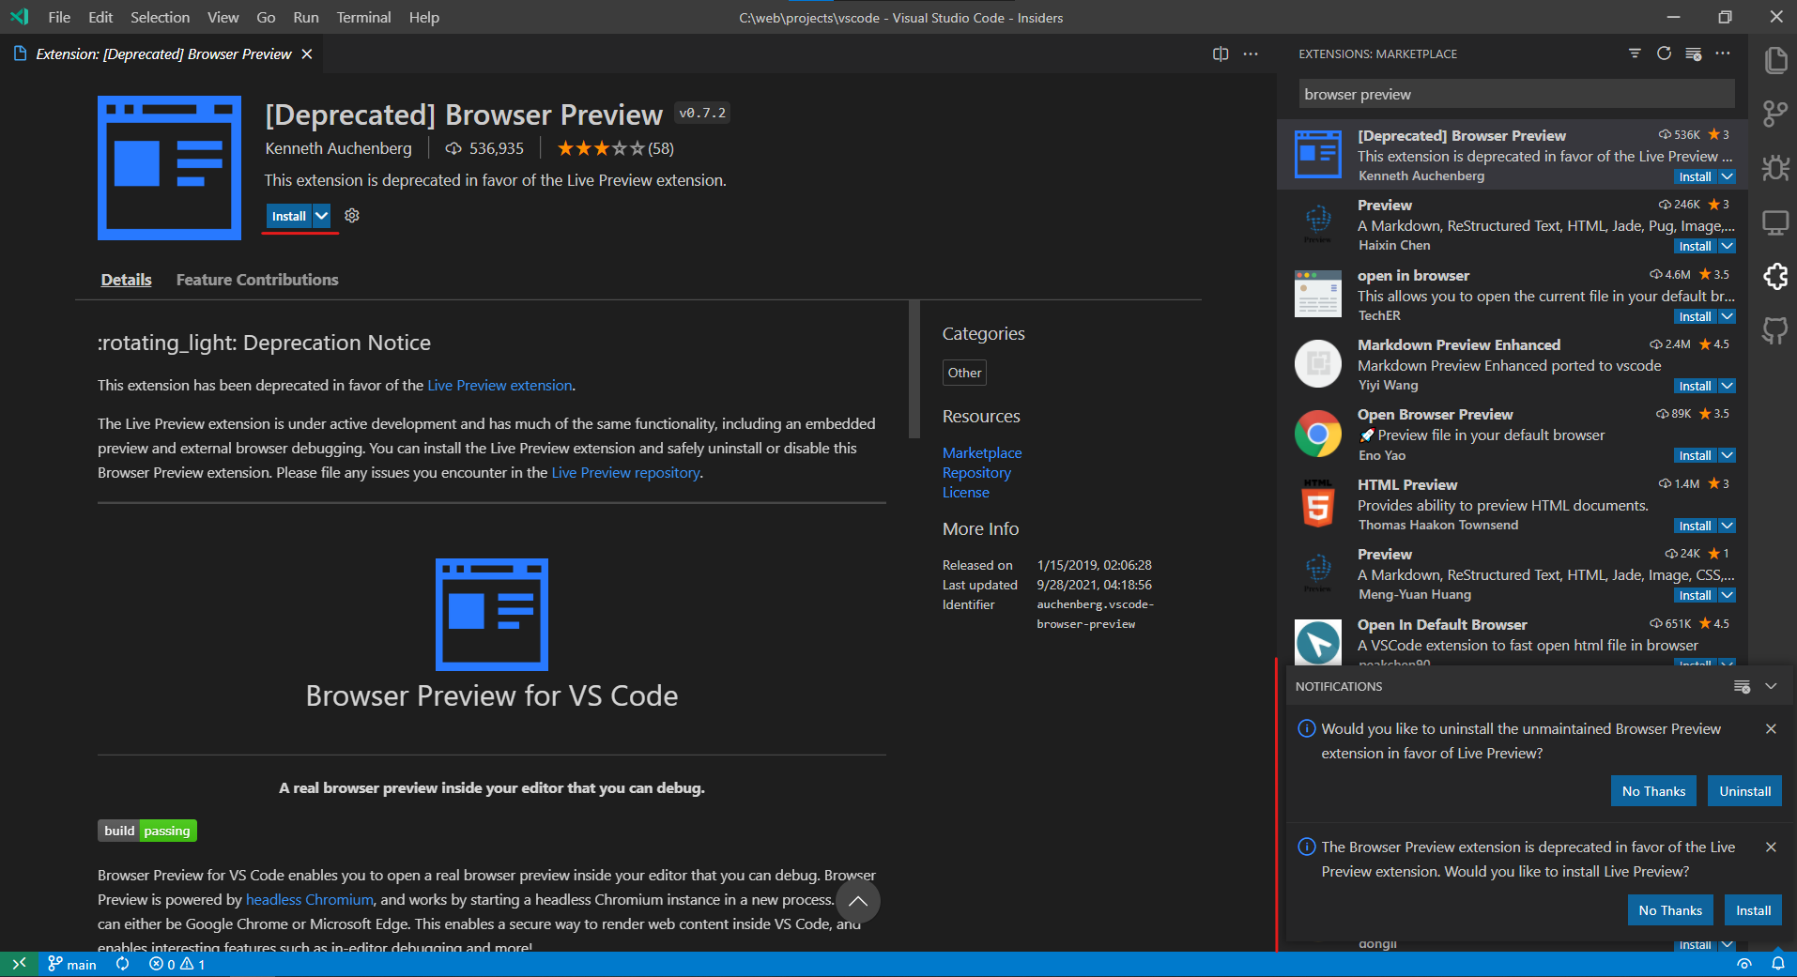
Task: Switch to the Feature Contributions tab
Action: (256, 279)
